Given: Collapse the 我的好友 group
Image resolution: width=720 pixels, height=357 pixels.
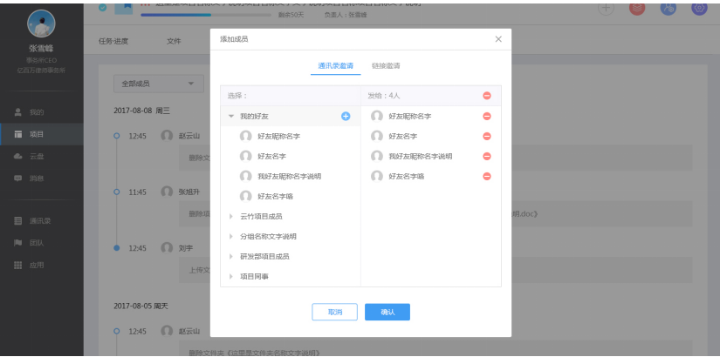Looking at the screenshot, I should click(231, 117).
